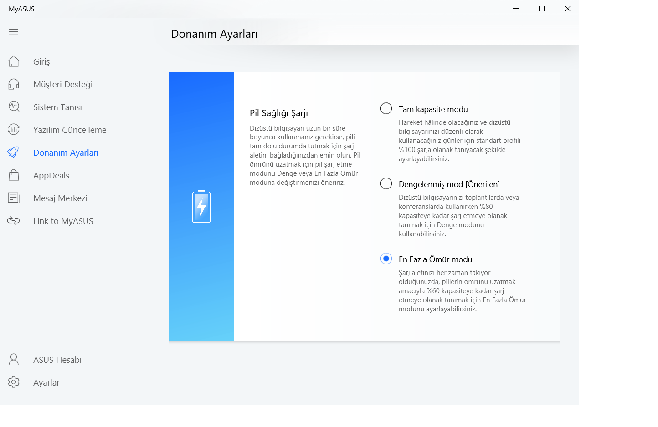The height and width of the screenshot is (427, 658).
Task: Click the Pil Sağlığı Şarjı heading
Action: pyautogui.click(x=279, y=113)
